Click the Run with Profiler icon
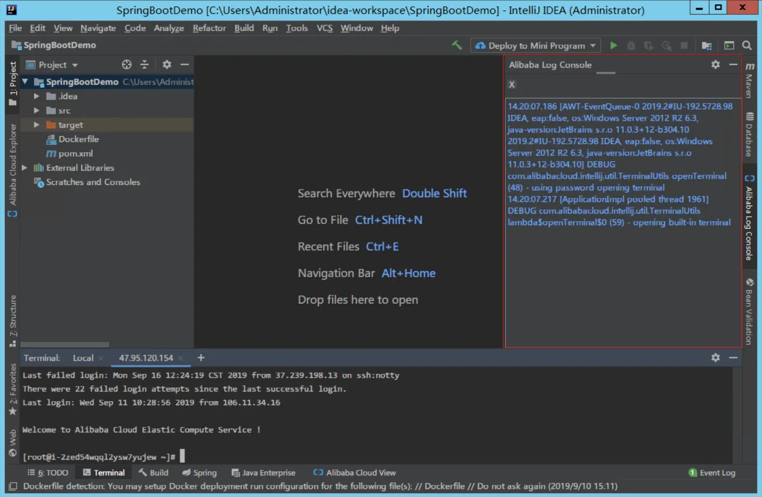 coord(666,46)
